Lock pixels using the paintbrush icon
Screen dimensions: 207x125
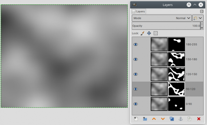142,33
